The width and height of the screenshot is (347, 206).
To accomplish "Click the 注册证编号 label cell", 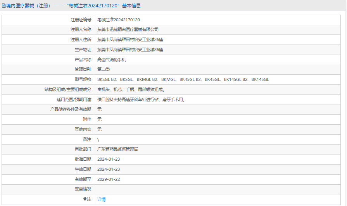I will tap(48, 20).
